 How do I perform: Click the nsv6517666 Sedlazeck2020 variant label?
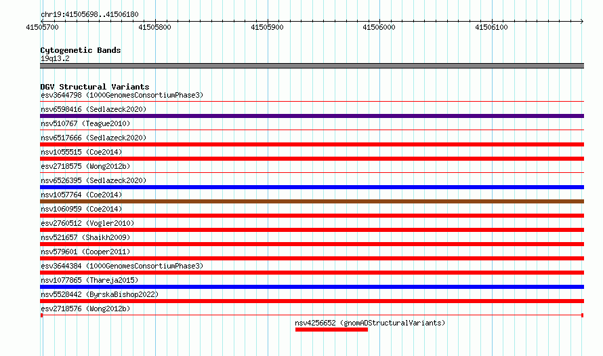(93, 138)
